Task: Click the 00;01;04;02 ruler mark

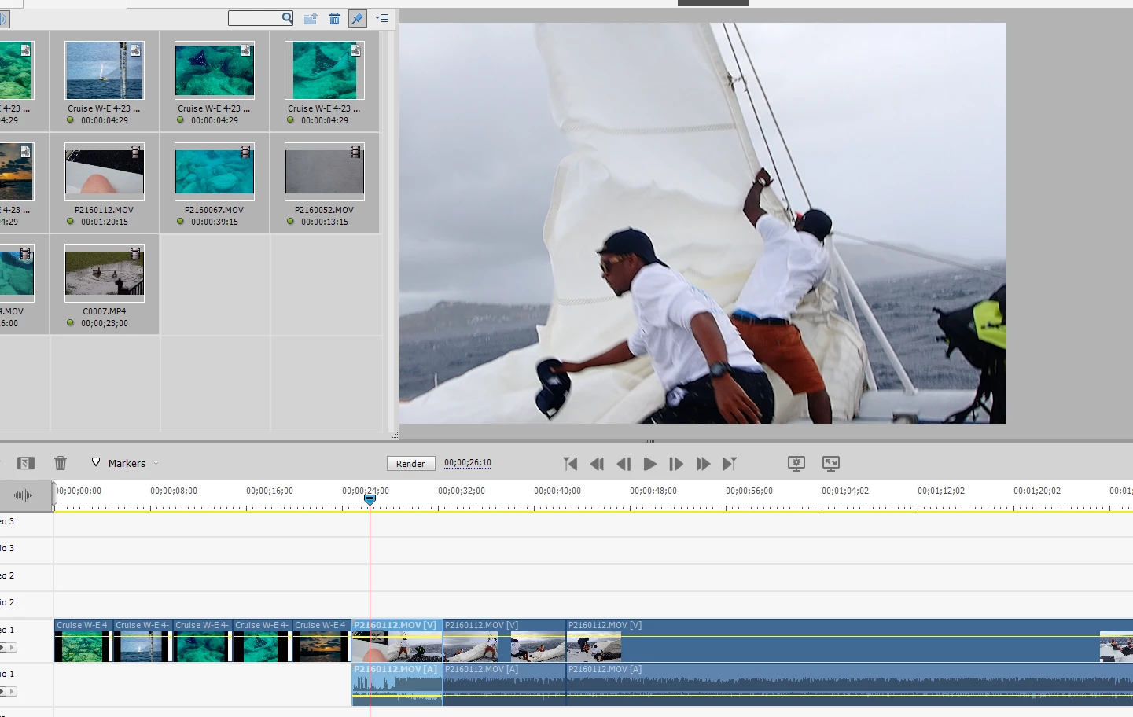Action: 845,491
